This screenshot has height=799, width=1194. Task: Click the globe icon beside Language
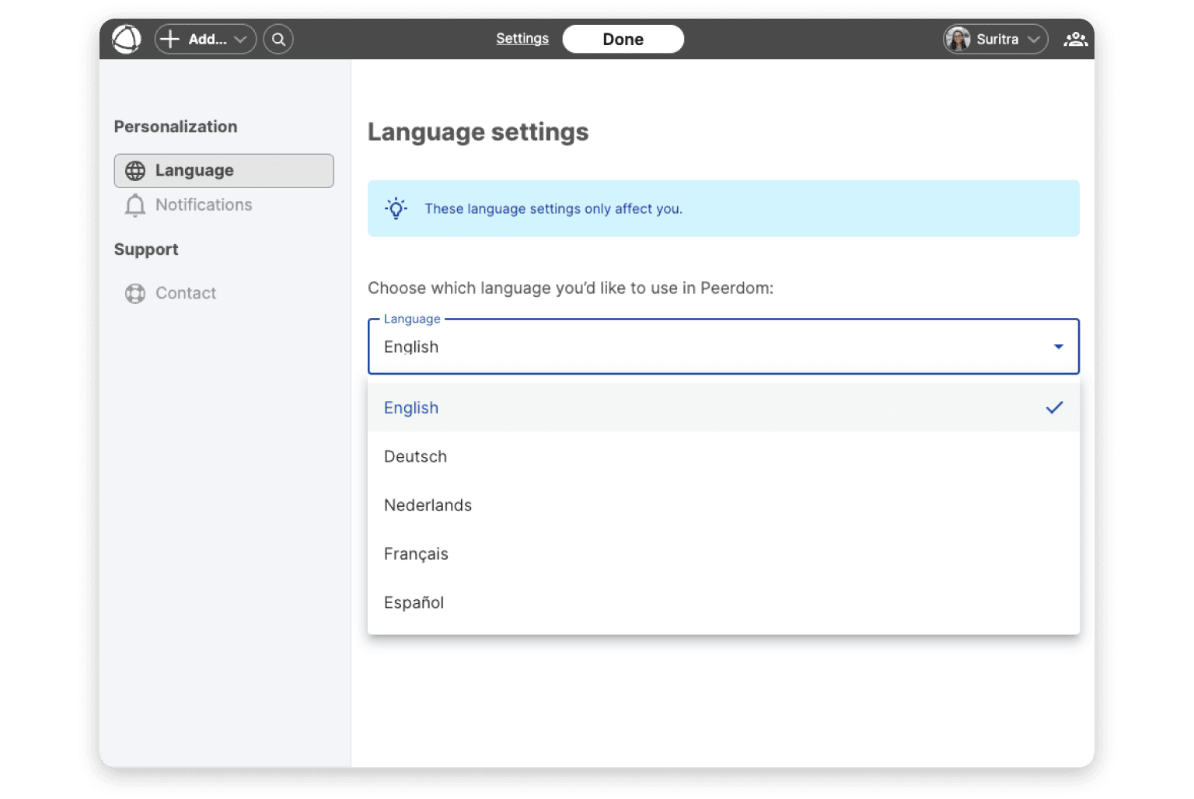coord(135,171)
